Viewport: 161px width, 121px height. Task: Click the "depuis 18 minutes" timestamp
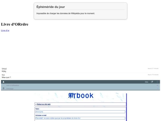click(153, 75)
